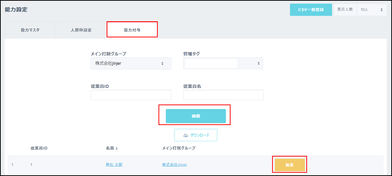392x176 pixels.
Task: Click the cloud download icon
Action: [186, 135]
